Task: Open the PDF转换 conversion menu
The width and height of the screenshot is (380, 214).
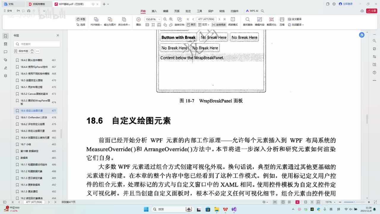Action: pos(96,22)
